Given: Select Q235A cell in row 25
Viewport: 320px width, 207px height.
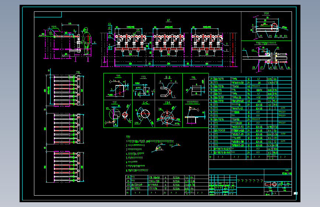Looking at the screenshot, I should click(x=176, y=177).
